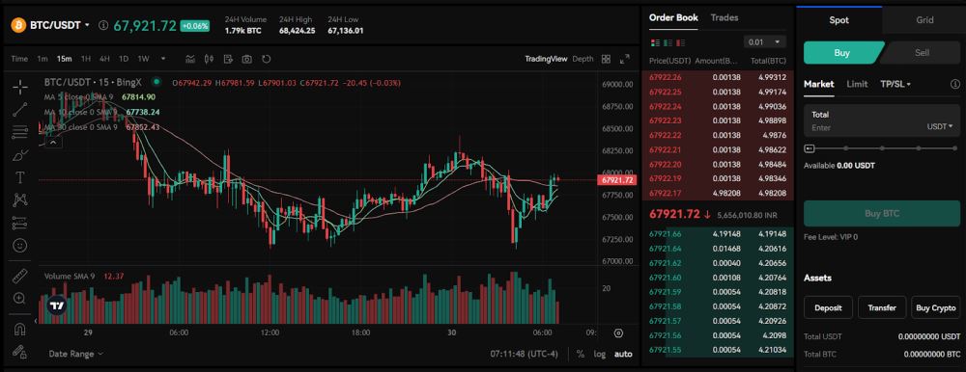Viewport: 966px width, 372px height.
Task: Toggle lock all drawing tools
Action: (x=19, y=352)
